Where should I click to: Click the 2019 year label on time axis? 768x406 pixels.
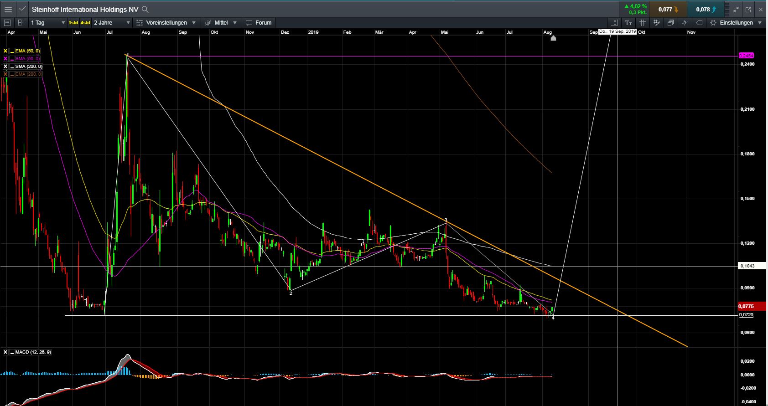313,32
